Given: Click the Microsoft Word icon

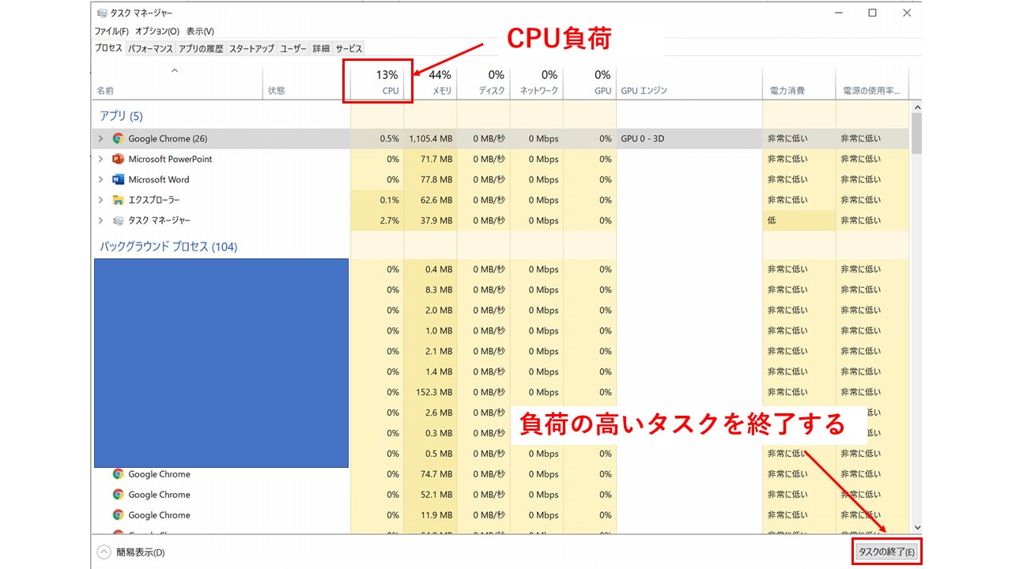Looking at the screenshot, I should (118, 179).
